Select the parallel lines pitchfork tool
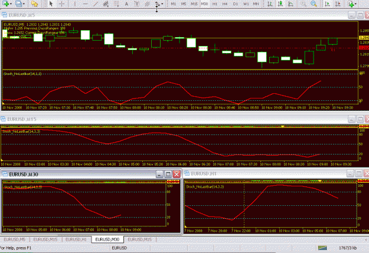Image resolution: width=369 pixels, height=253 pixels. tap(147, 4)
